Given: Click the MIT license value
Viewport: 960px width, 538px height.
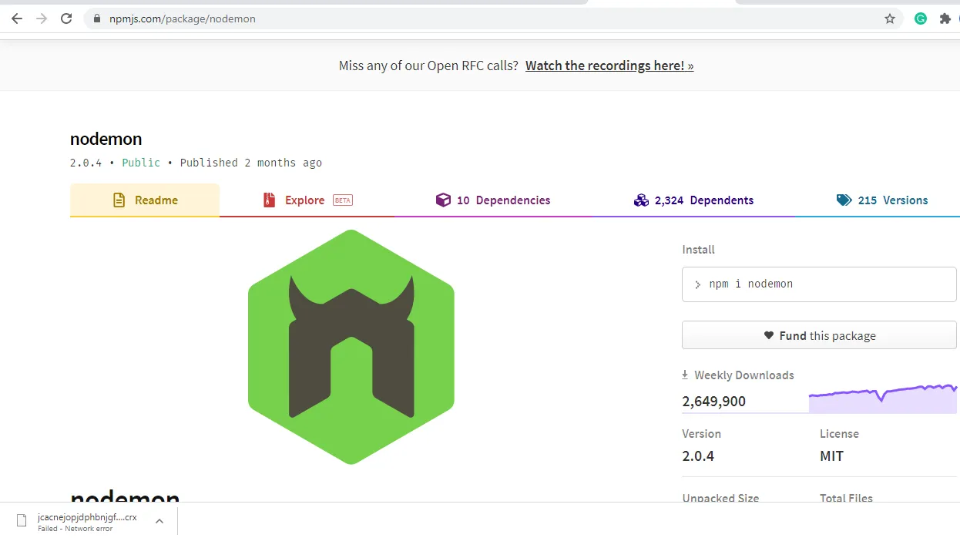Looking at the screenshot, I should [831, 456].
